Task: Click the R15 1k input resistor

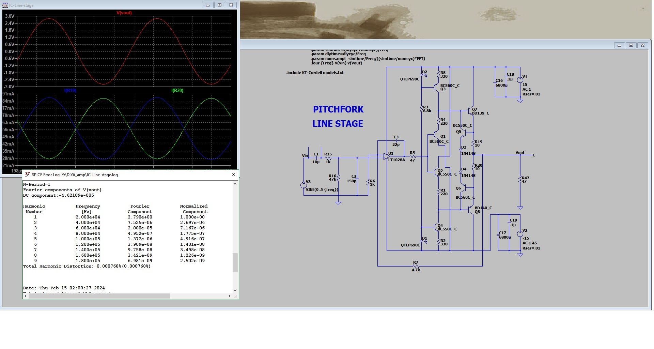Action: pyautogui.click(x=328, y=158)
